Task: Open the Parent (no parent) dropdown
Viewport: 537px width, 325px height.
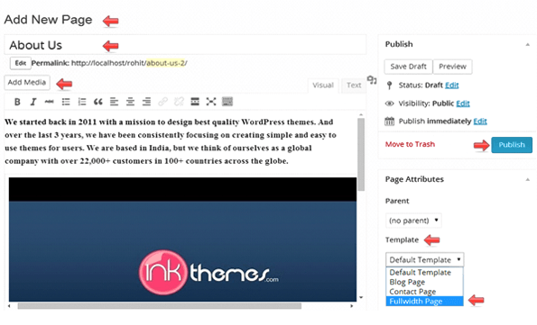Action: click(413, 221)
